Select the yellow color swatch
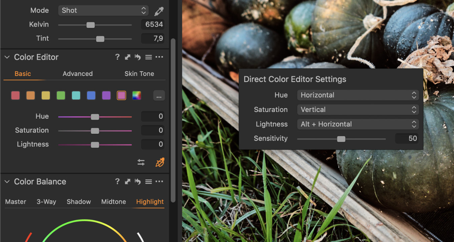This screenshot has height=242, width=454. pyautogui.click(x=46, y=96)
